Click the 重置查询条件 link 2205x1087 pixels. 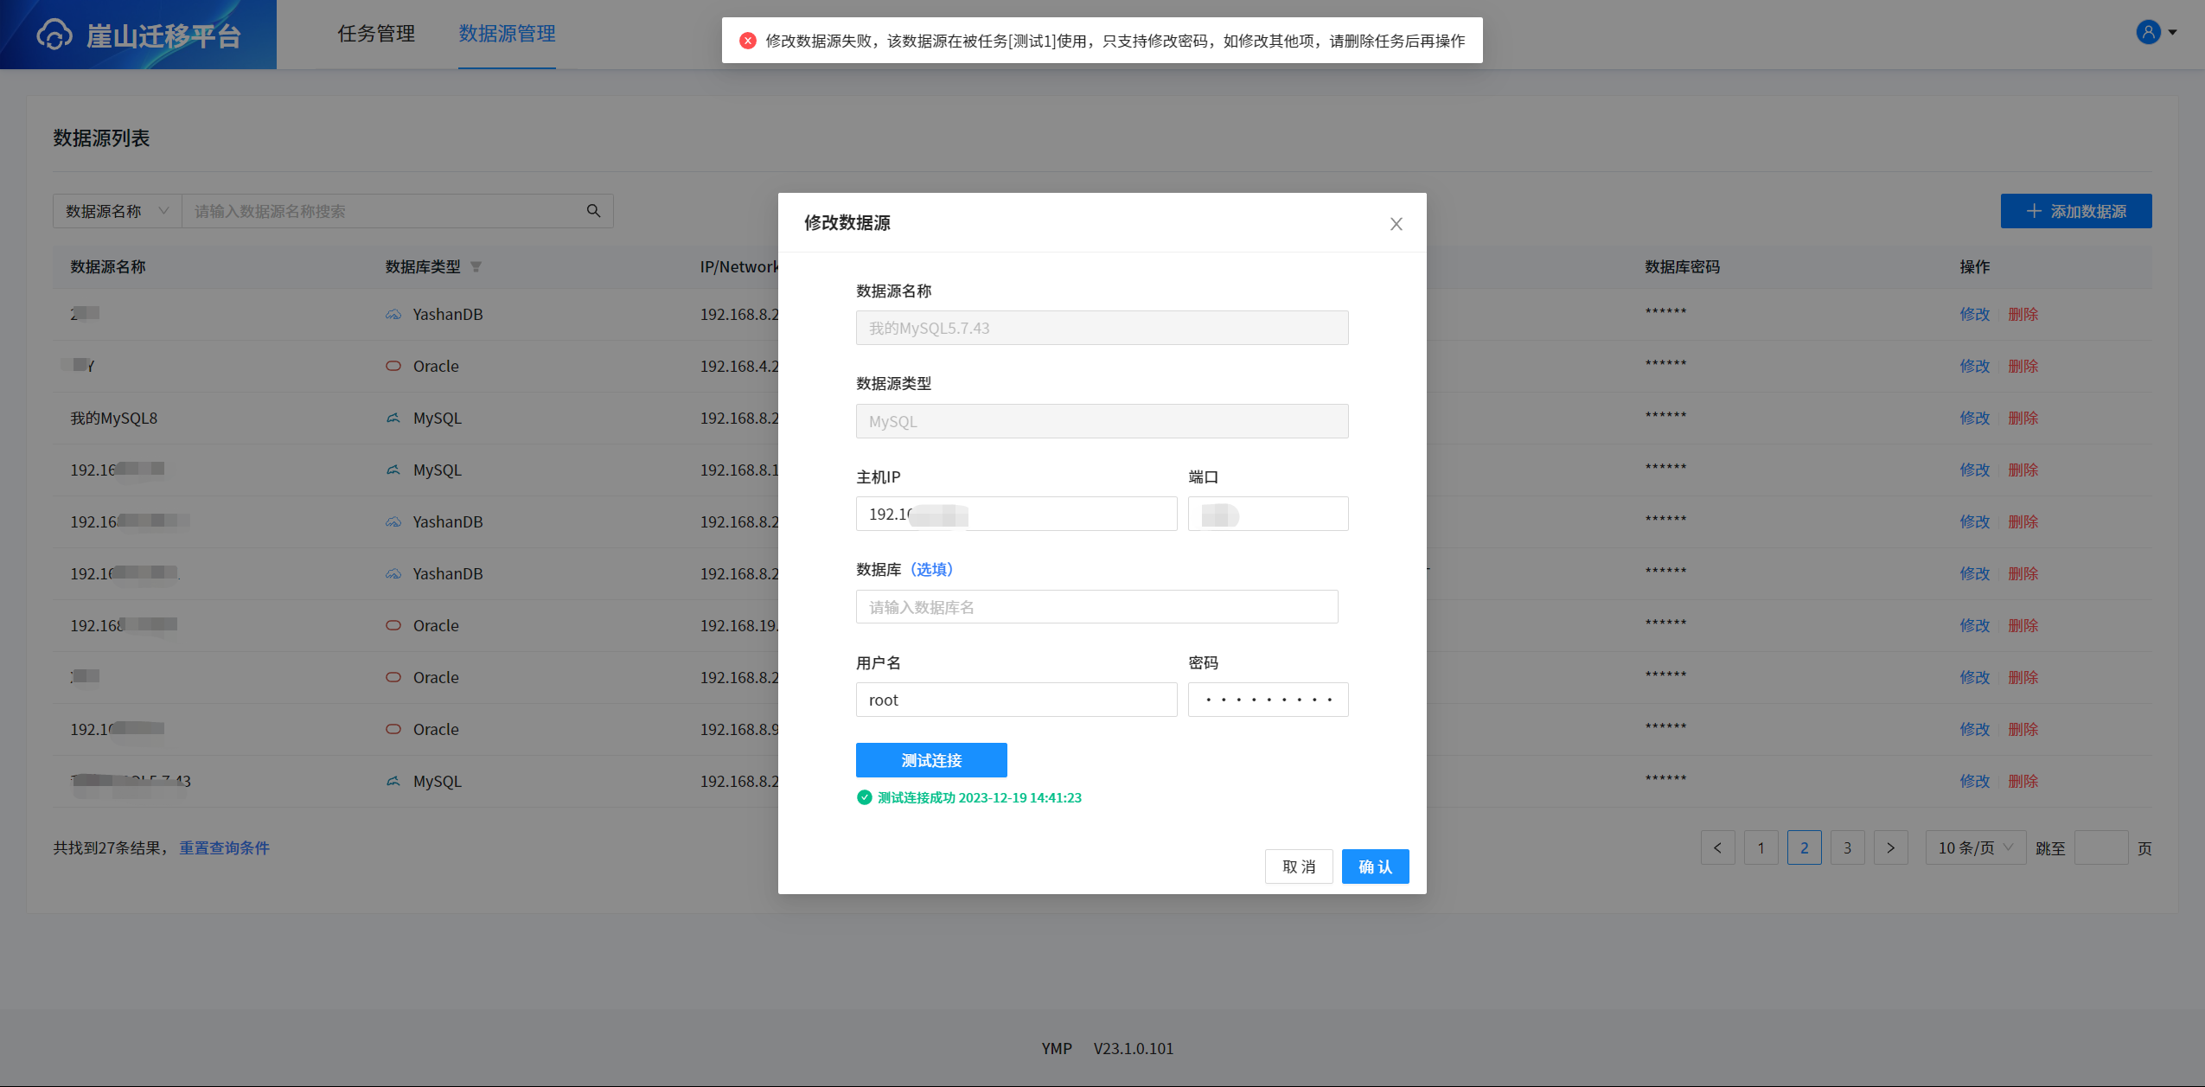(224, 847)
